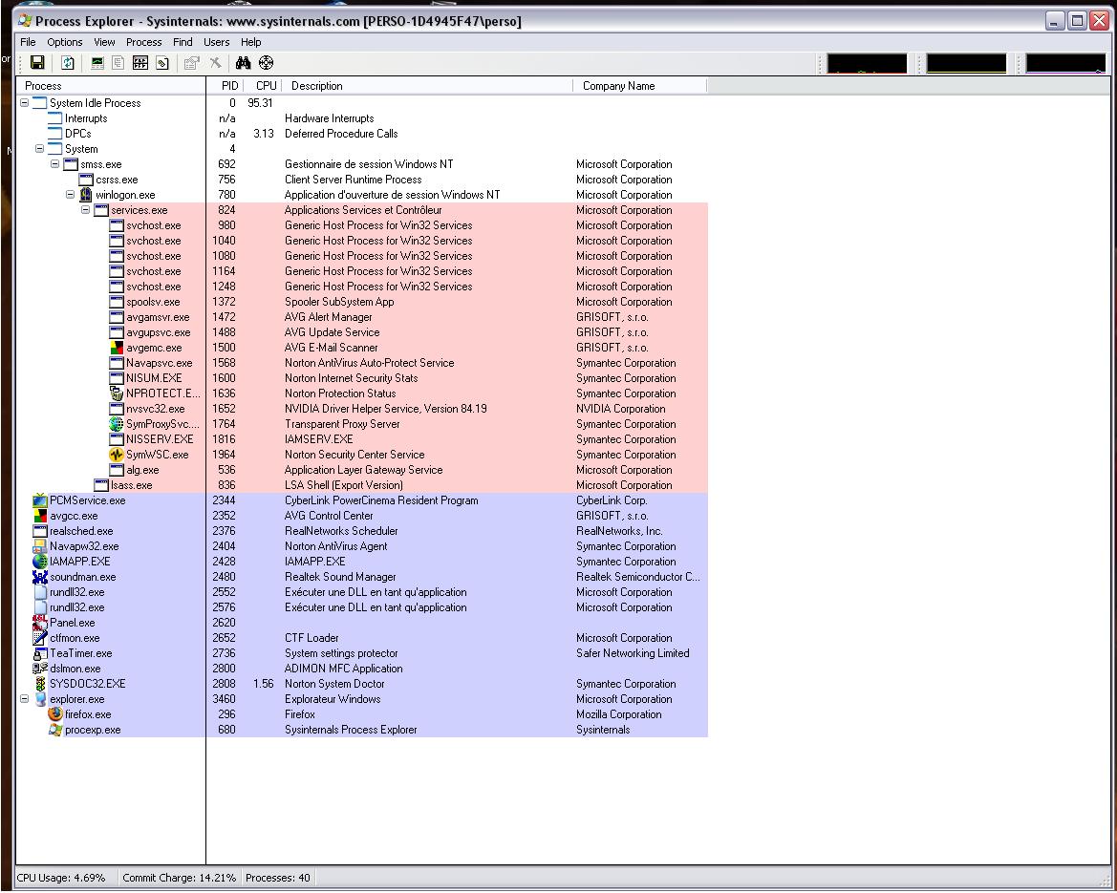The width and height of the screenshot is (1117, 893).
Task: Click the winlogon.exe icon
Action: [x=86, y=195]
